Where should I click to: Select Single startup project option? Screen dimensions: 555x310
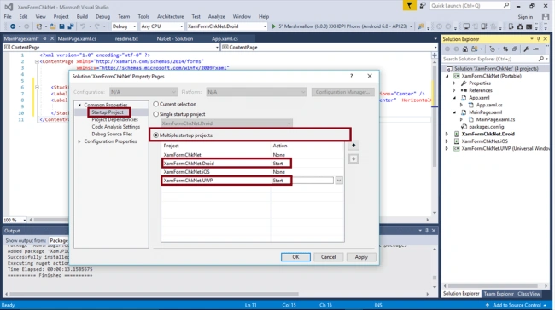[x=155, y=114]
